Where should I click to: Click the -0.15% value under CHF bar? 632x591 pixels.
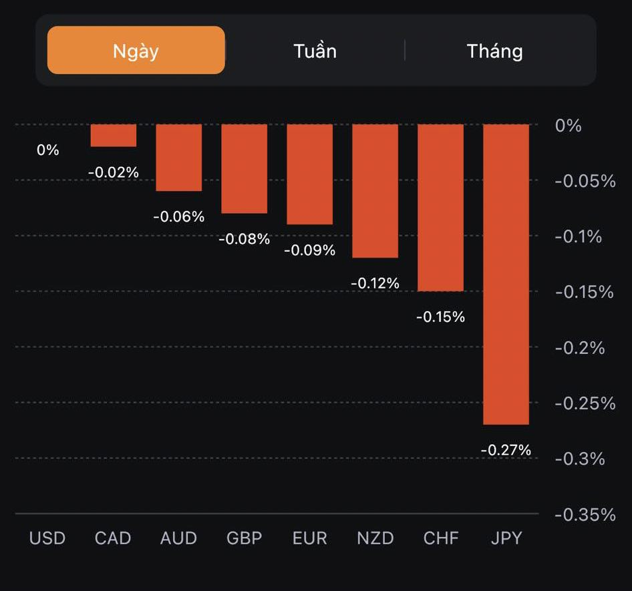(x=440, y=317)
